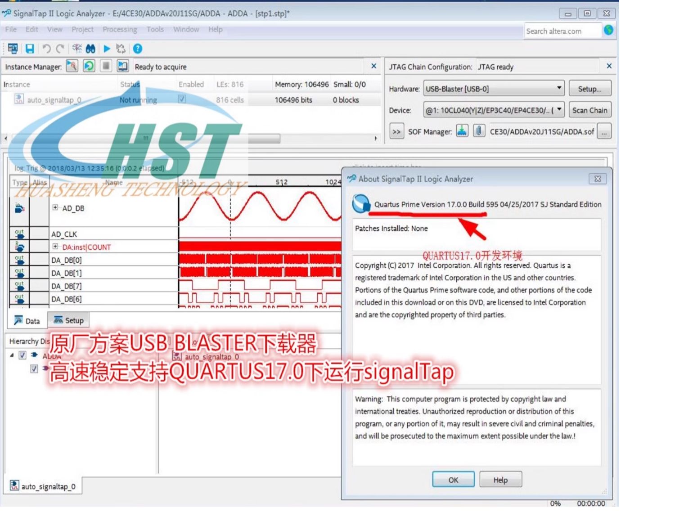This screenshot has width=675, height=521.
Task: Close the JTAG Chain Configuration panel
Action: point(609,66)
